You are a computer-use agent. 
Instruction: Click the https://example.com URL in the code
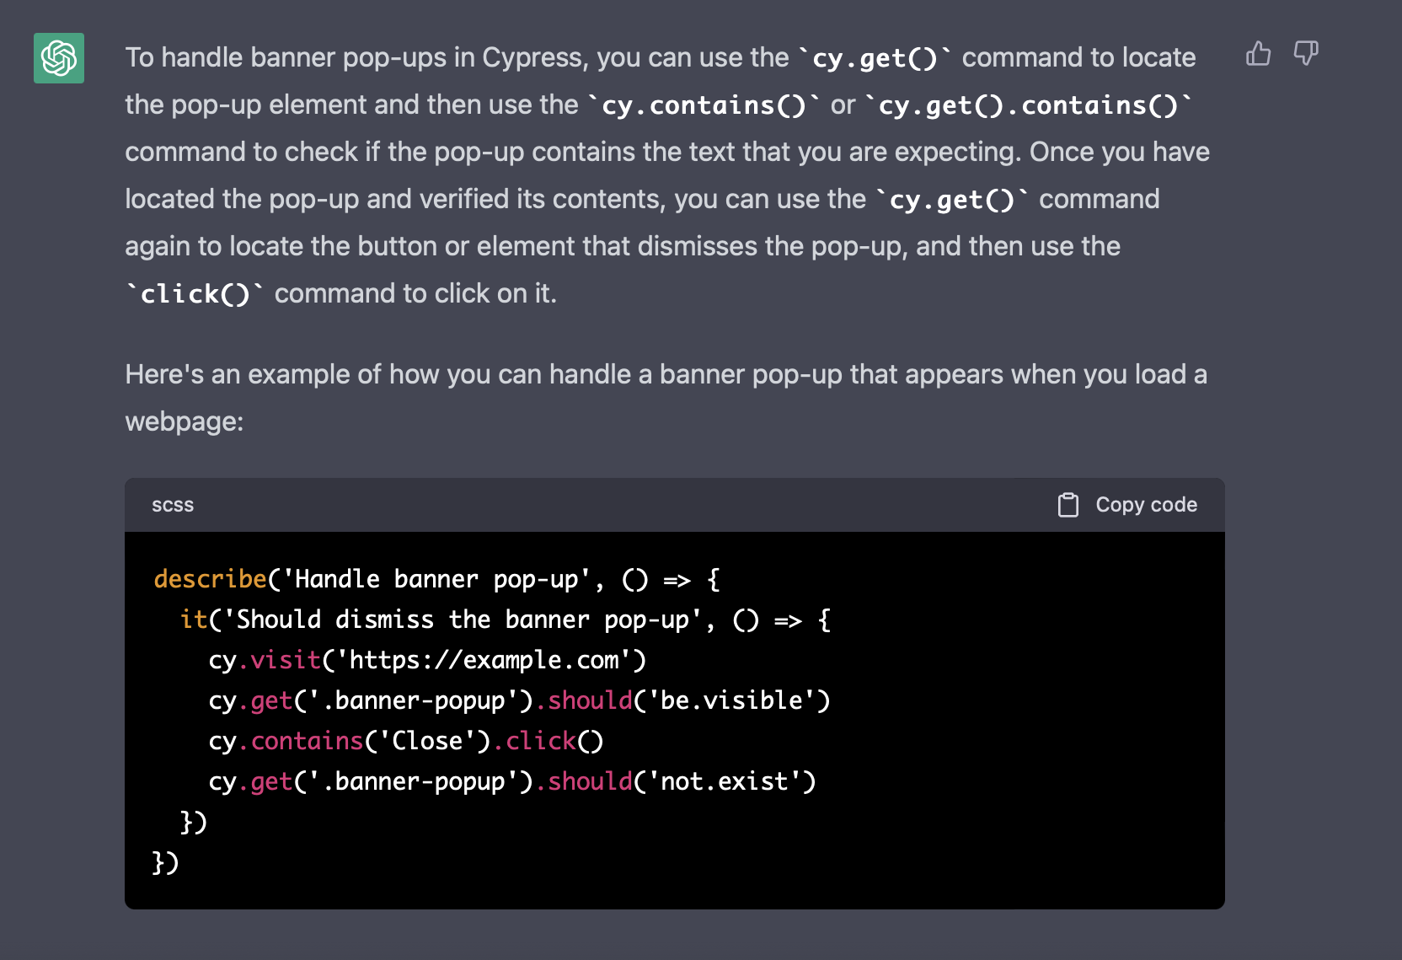click(x=484, y=660)
